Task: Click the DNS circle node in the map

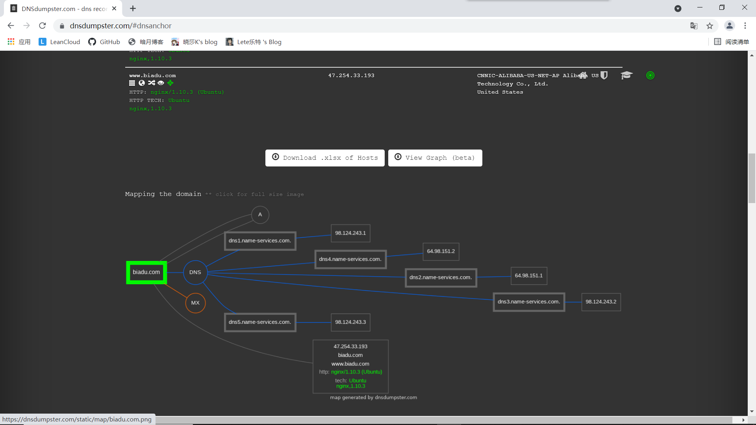Action: [x=195, y=272]
